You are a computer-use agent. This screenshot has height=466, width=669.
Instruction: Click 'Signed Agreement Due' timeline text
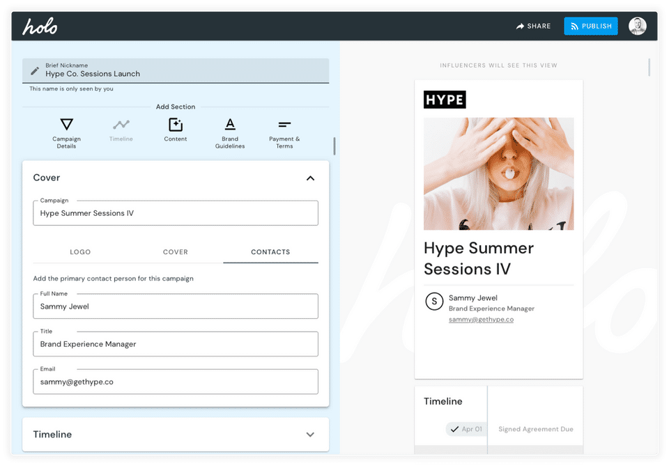pyautogui.click(x=536, y=429)
